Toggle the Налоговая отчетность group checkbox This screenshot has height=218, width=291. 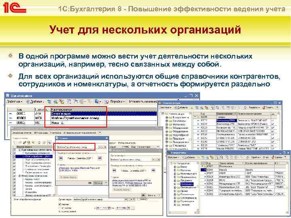coord(15,176)
